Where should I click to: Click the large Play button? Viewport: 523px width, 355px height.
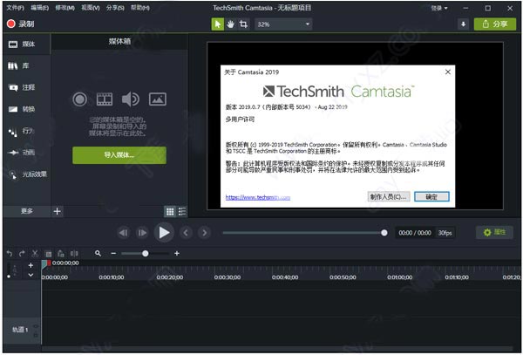tap(164, 233)
